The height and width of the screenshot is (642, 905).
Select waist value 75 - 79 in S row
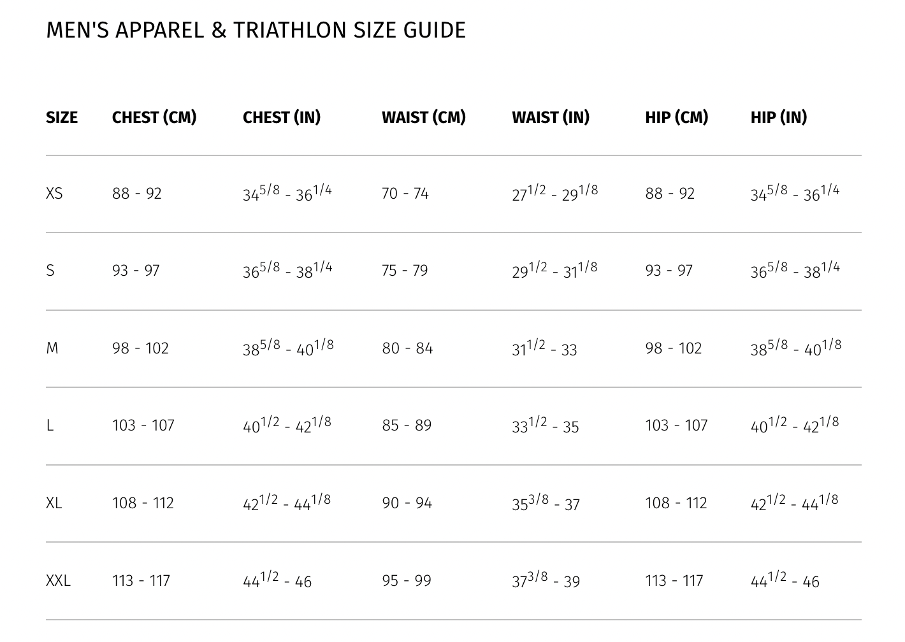pos(405,271)
